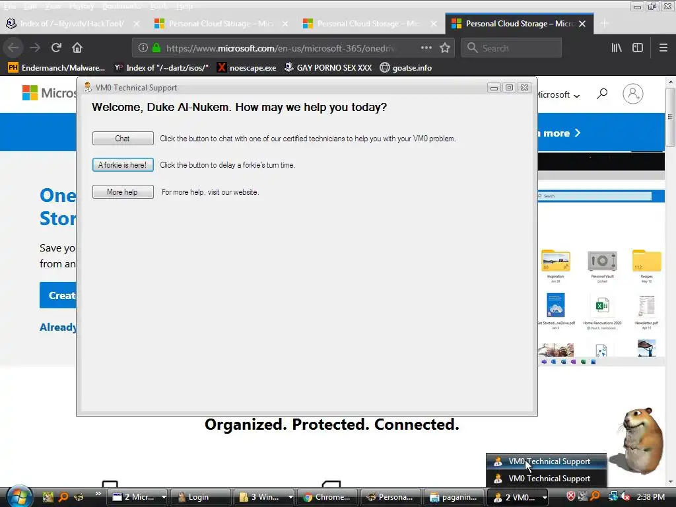
Task: Click the 'more' link in blue banner
Action: click(560, 133)
